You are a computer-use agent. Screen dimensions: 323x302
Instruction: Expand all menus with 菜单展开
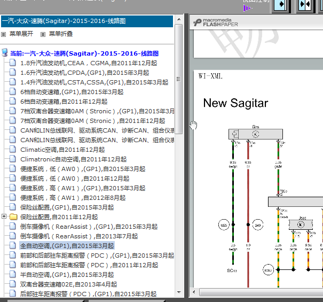21,34
